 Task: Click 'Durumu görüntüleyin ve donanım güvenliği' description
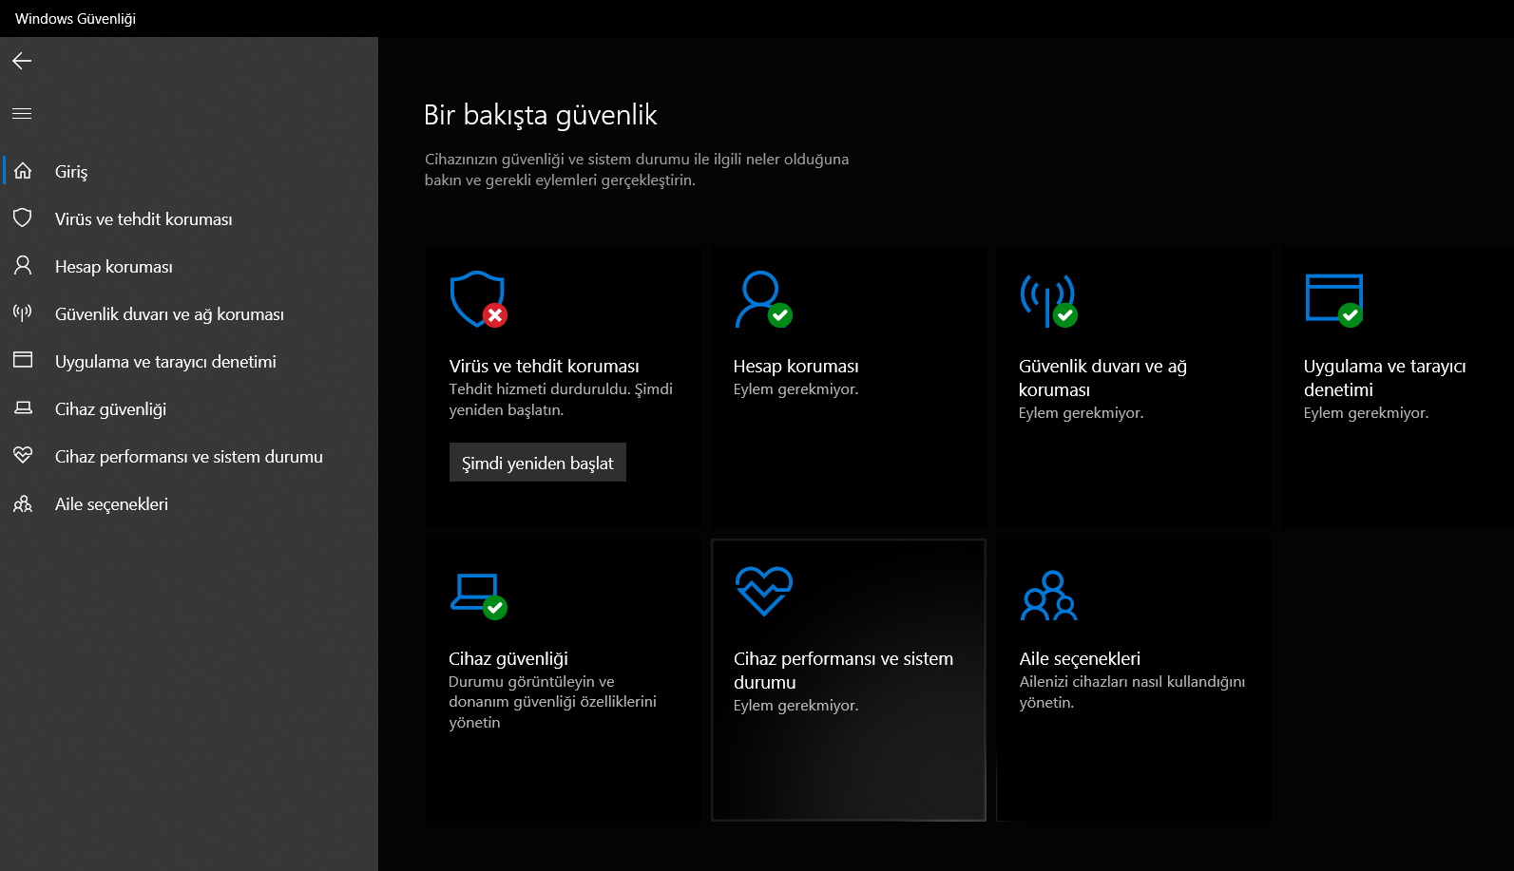(552, 702)
